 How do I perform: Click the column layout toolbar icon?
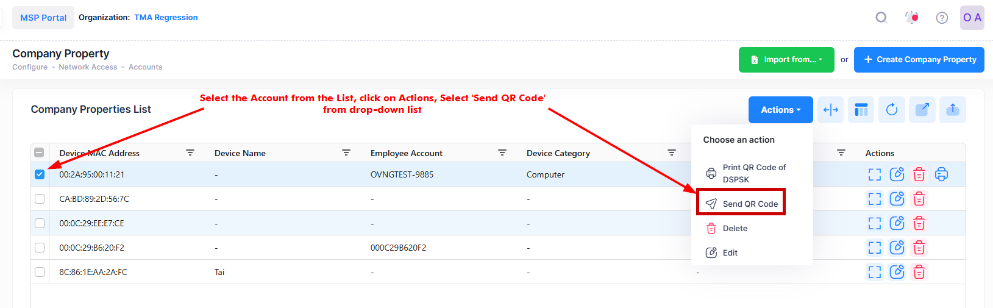[x=861, y=110]
